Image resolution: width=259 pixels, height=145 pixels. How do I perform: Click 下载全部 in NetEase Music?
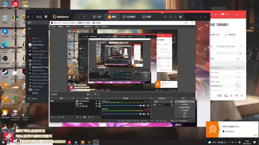[x=230, y=35]
